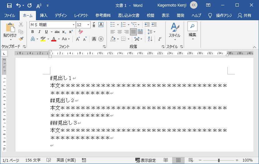Viewport: 259px width, 164px height.
Task: Apply yellow text highlight color
Action: [x=43, y=39]
